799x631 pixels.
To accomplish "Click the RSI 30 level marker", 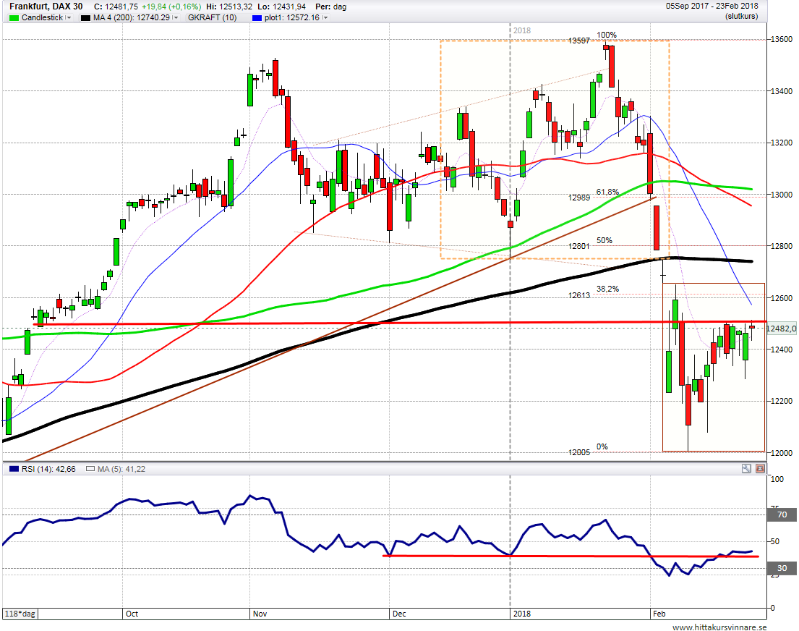I will [x=782, y=568].
